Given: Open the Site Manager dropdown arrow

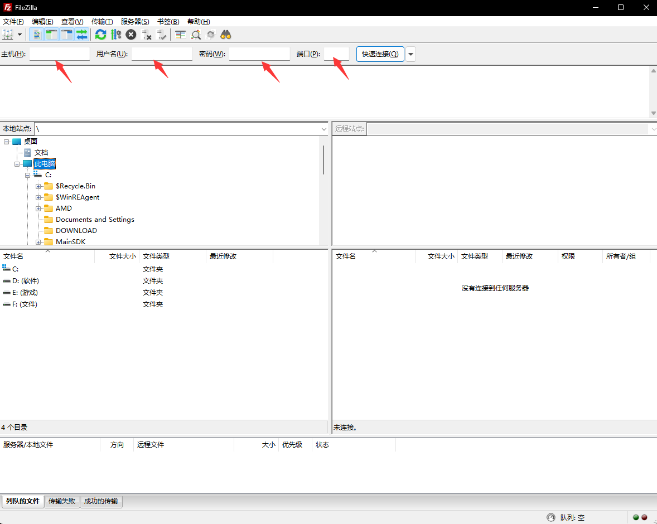Looking at the screenshot, I should point(20,35).
